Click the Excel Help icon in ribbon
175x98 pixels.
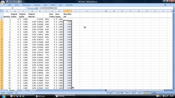tap(165, 5)
